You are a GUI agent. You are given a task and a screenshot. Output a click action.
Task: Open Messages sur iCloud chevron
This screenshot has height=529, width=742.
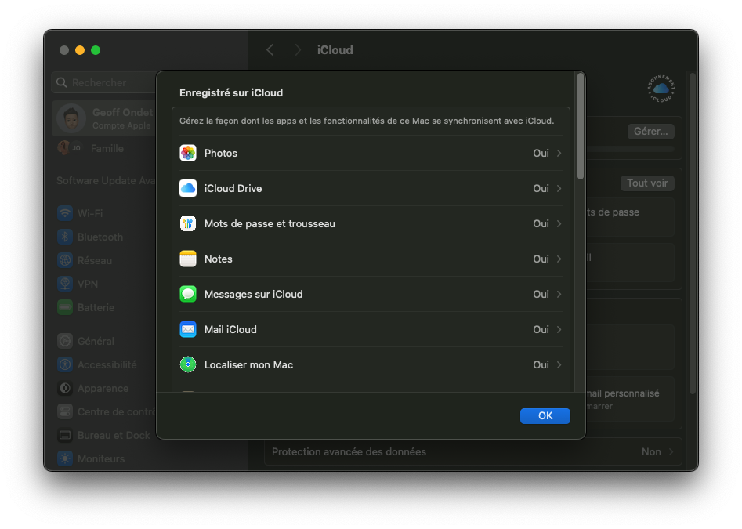click(x=559, y=294)
